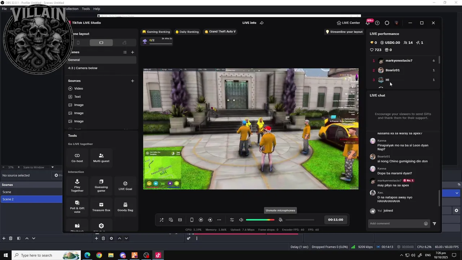Open more options three-dots in control bar
Viewport: 462px width, 260px height.
point(219,220)
